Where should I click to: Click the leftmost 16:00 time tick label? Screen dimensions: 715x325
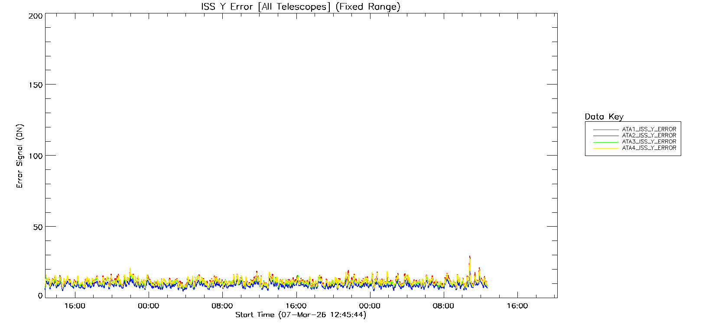pyautogui.click(x=75, y=306)
